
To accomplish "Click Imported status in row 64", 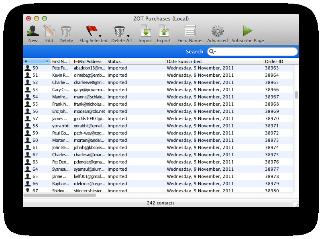I will tap(117, 169).
